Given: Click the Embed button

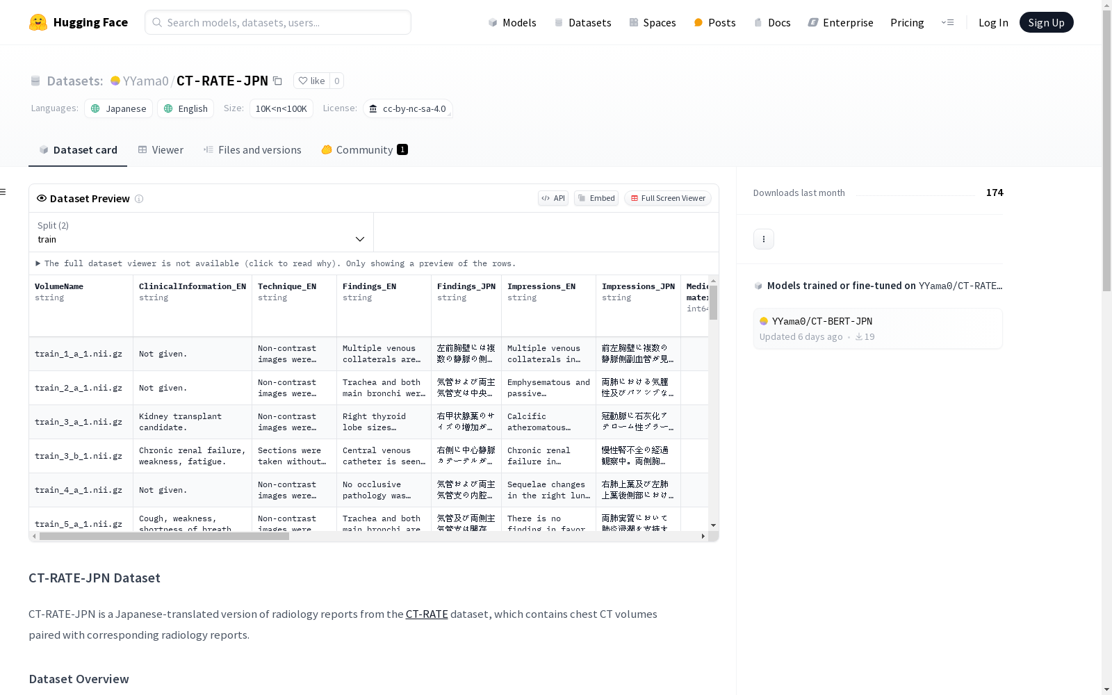Looking at the screenshot, I should [596, 198].
